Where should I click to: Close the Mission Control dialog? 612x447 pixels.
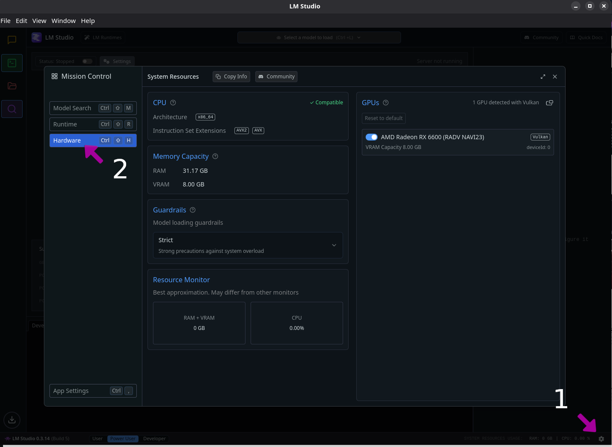(x=555, y=77)
